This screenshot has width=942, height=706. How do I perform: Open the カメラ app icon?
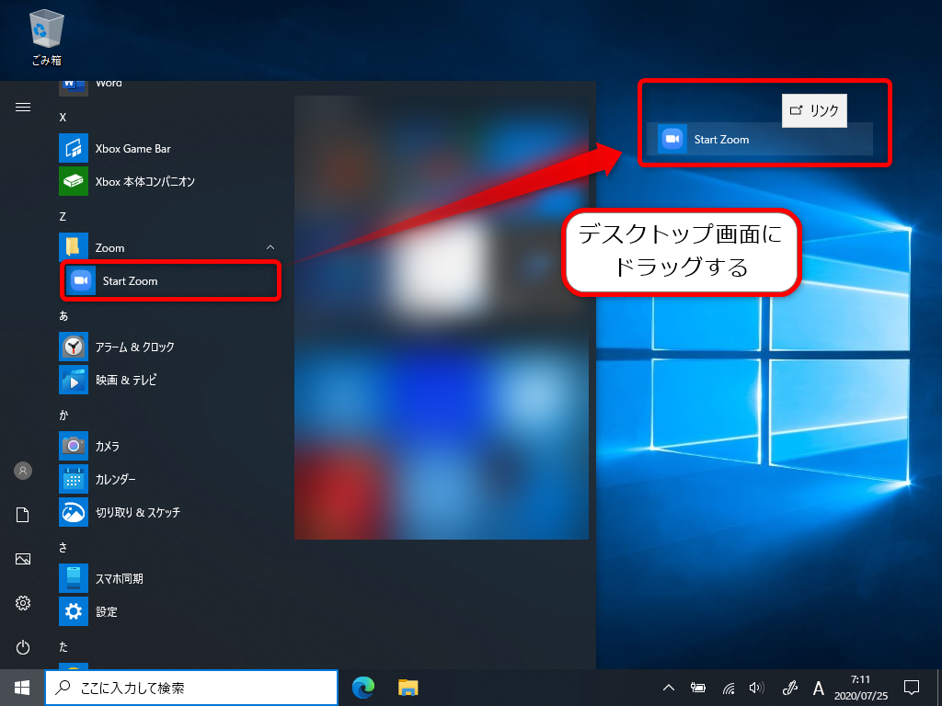coord(74,446)
